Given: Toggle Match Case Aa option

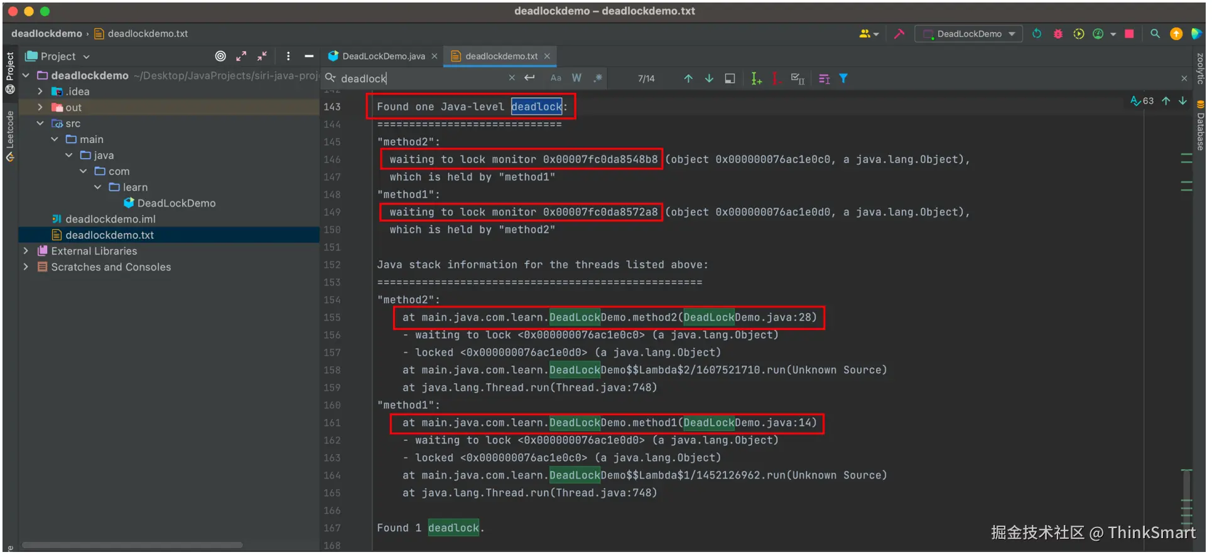Looking at the screenshot, I should point(556,78).
